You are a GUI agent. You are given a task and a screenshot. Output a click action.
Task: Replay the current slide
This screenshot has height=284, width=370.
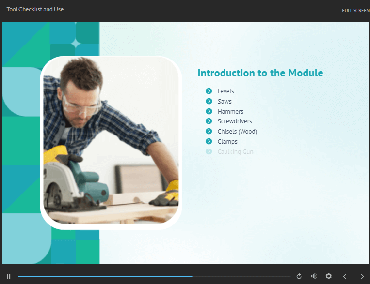(x=299, y=276)
